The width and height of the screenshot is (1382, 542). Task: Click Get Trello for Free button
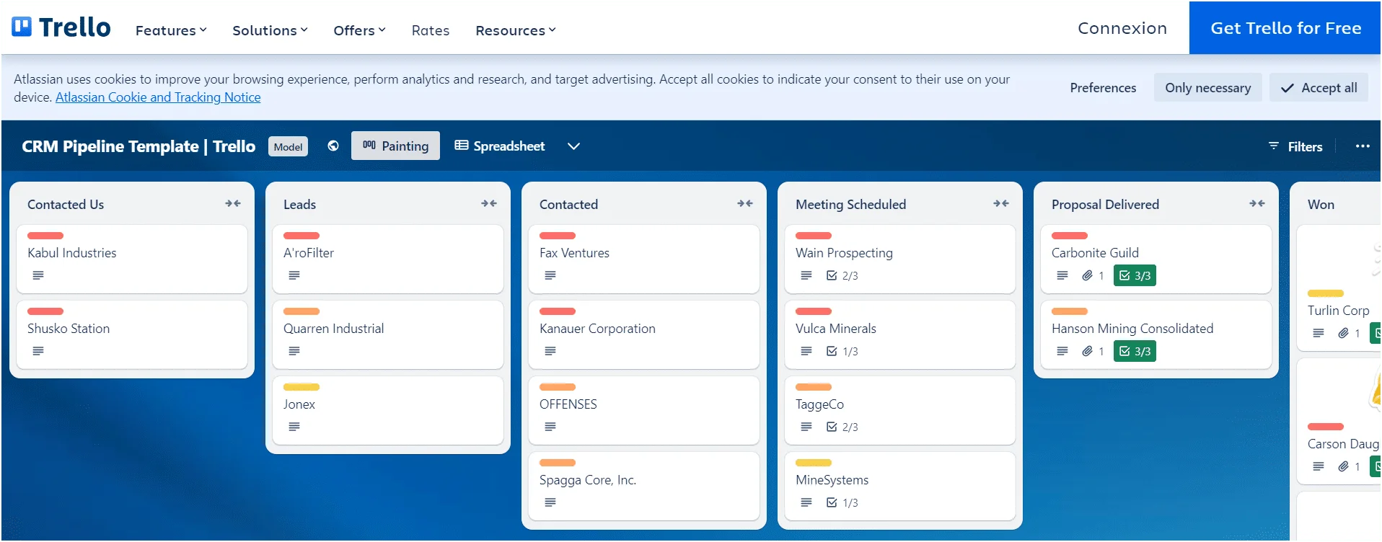(1285, 28)
